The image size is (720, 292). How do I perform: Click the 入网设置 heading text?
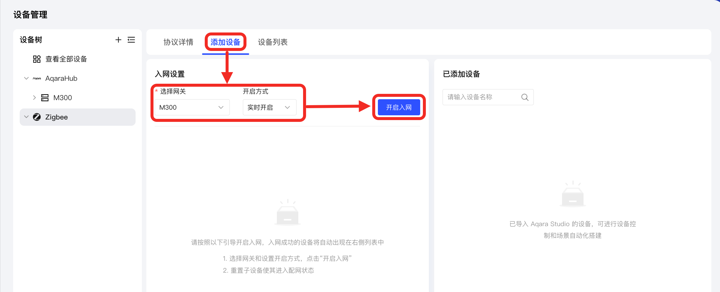[x=170, y=74]
